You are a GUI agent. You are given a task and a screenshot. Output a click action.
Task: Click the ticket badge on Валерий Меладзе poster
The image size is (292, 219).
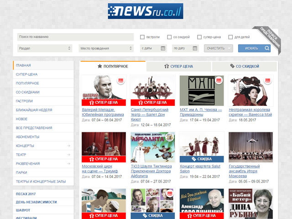point(121,81)
